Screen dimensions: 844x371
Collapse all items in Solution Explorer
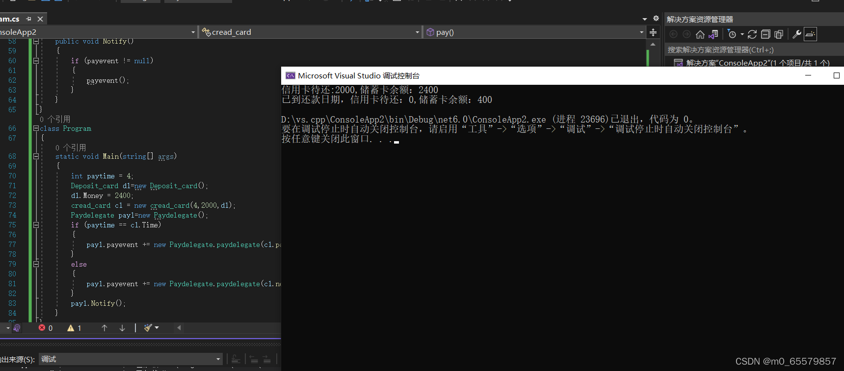(x=765, y=34)
